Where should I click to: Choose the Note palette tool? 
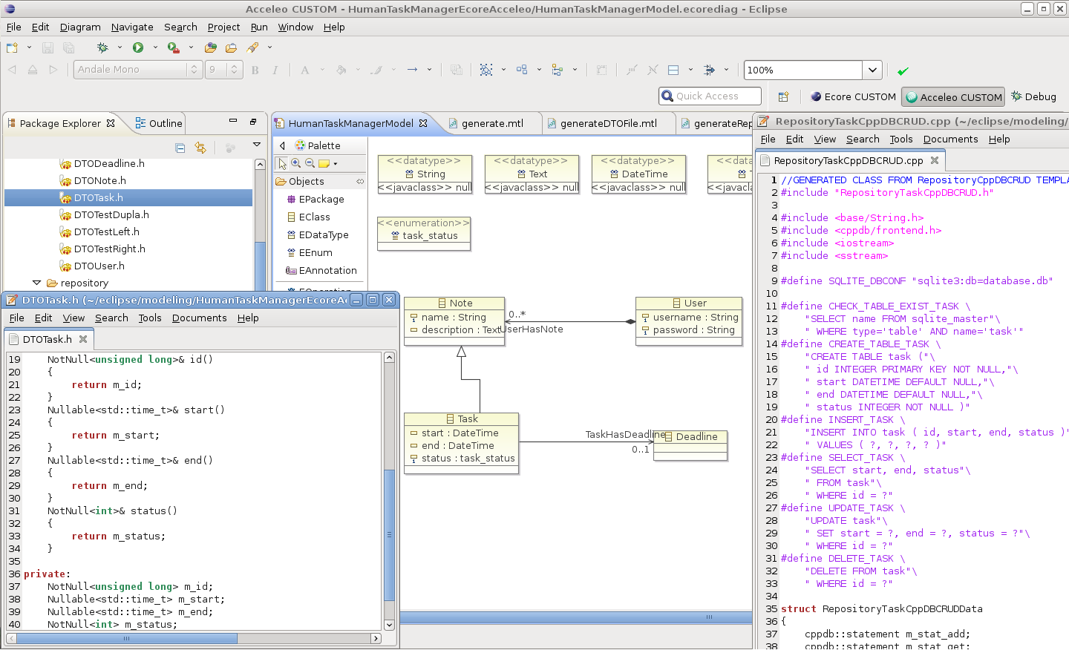(324, 163)
